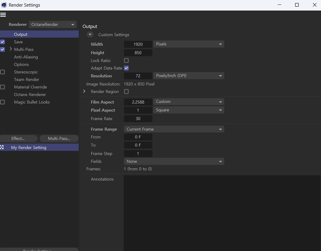Open the Pixels/Inch (DPI) dropdown

click(189, 76)
